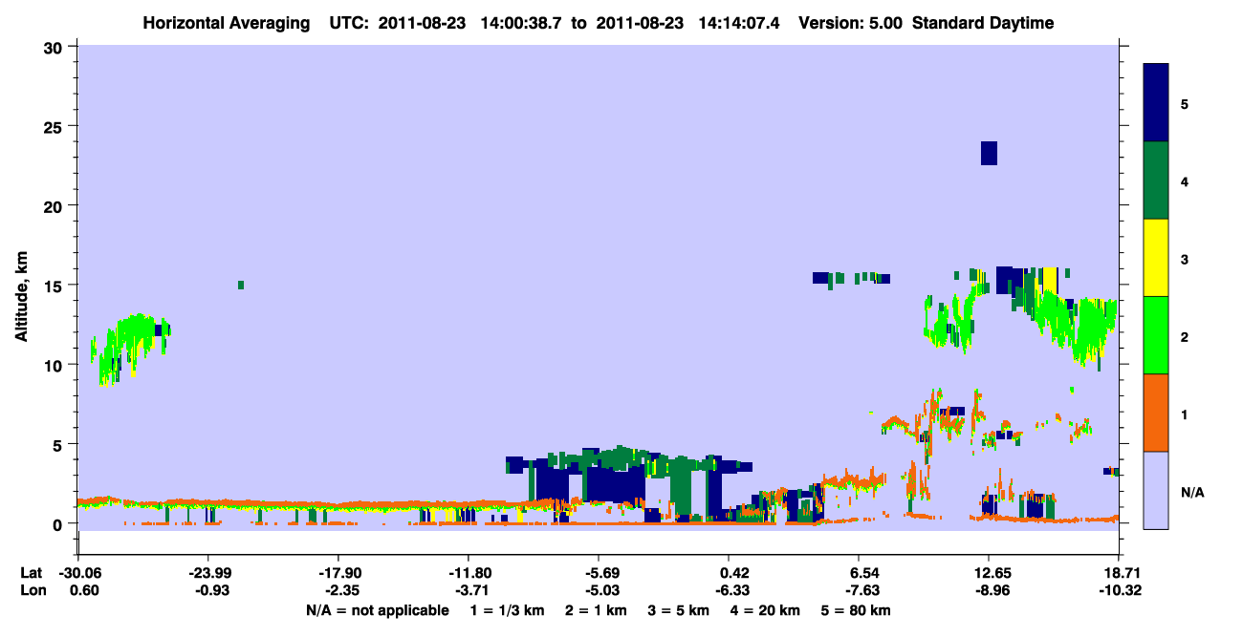1243x637 pixels.
Task: Click the 'N/A = not applicable' legend text
Action: coord(377,610)
